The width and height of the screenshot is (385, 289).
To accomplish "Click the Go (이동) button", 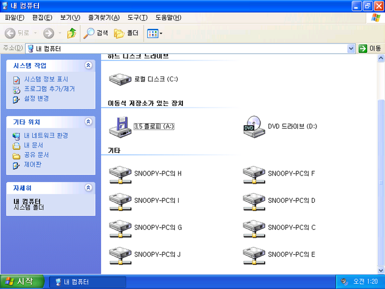I will (x=369, y=48).
